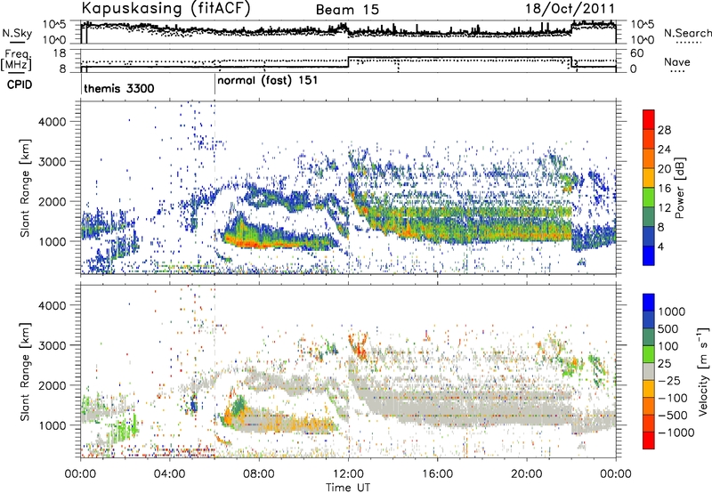Click the 'Slant Range [km]' label of the velocity plot
712x493 pixels.
pyautogui.click(x=25, y=372)
